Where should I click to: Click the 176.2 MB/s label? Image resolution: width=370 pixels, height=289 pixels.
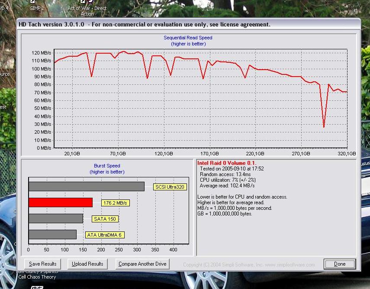pos(116,203)
